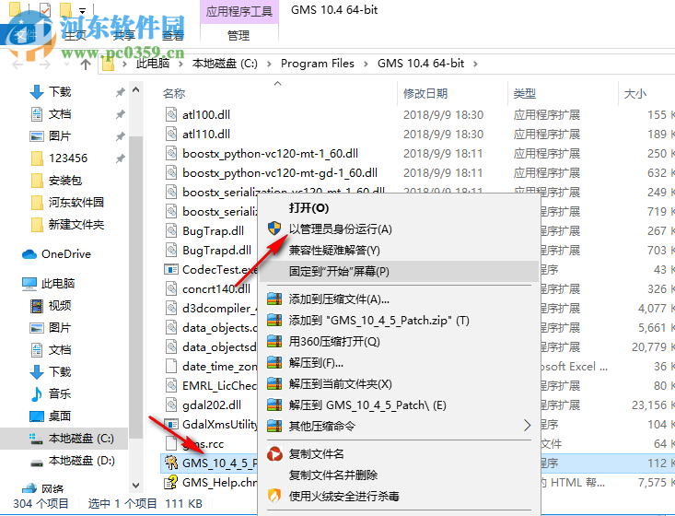Screen dimensions: 675x516
Task: Click 本地磁盘 (C:) breadcrumb in address bar
Action: (225, 64)
